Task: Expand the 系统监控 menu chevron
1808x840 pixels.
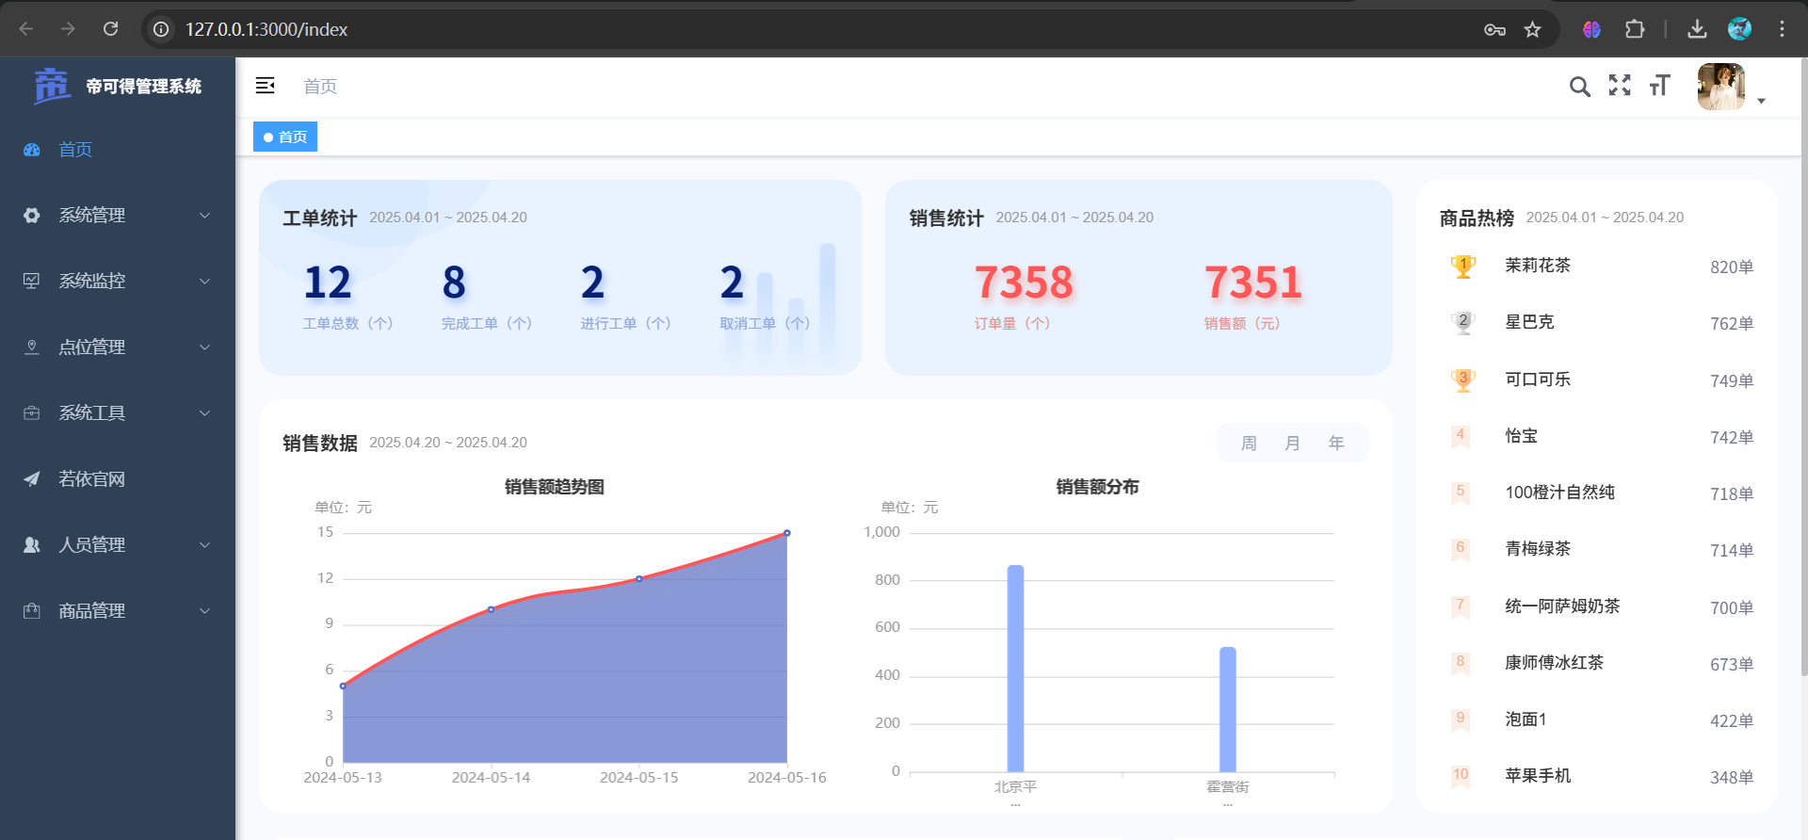Action: tap(204, 282)
